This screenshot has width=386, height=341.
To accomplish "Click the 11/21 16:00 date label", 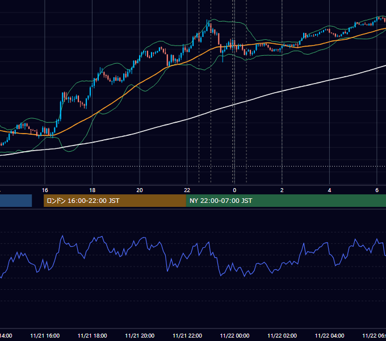I will coord(45,336).
